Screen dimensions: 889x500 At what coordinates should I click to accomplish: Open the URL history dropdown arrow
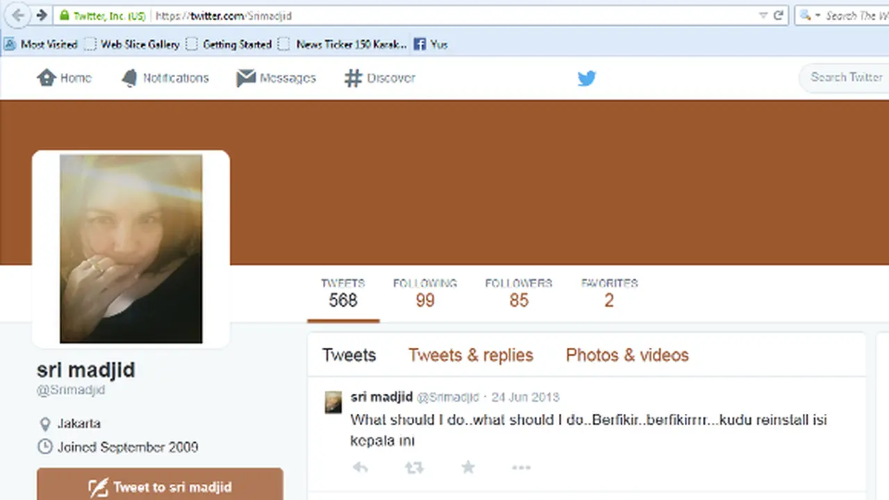(763, 15)
